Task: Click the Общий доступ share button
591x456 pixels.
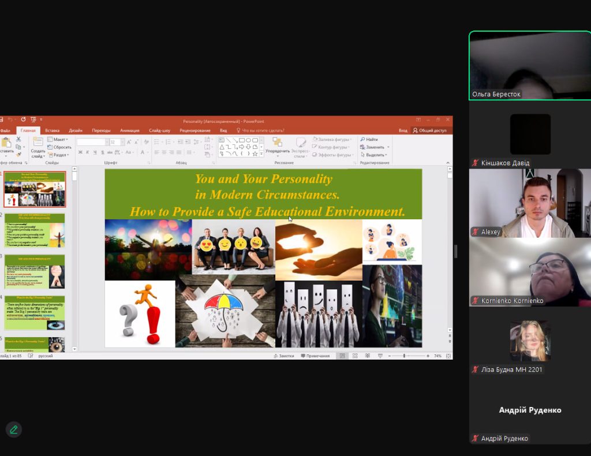Action: (429, 130)
